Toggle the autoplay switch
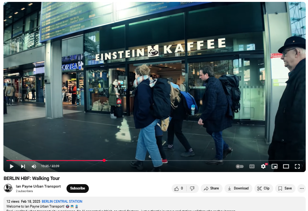Viewport: 308px width, 211px height. pos(240,166)
